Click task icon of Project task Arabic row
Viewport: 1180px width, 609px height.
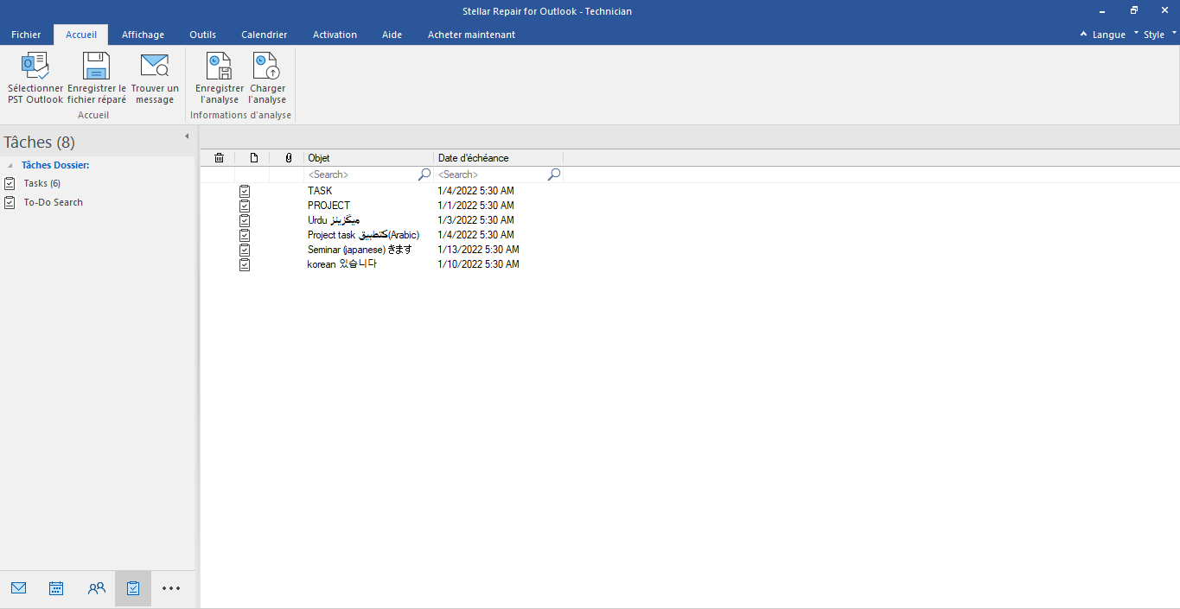[x=245, y=235]
